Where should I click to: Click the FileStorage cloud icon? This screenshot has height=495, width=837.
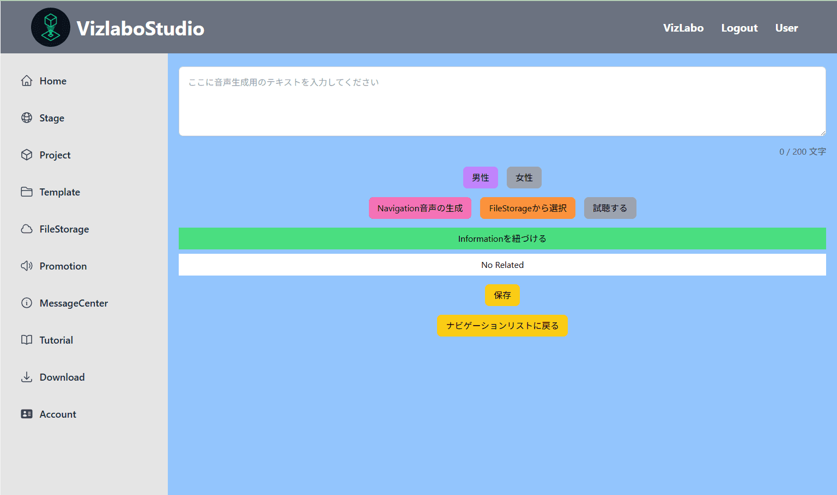pos(27,229)
